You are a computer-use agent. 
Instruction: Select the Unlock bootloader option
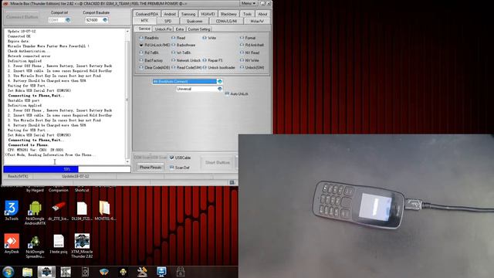[205, 67]
